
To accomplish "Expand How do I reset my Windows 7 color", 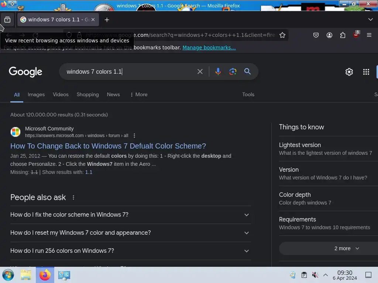I will coord(130,233).
